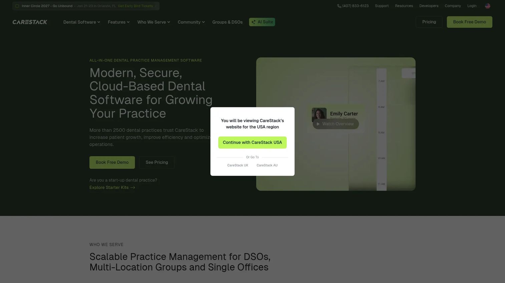Click Book Free Demo in hero section
This screenshot has width=505, height=283.
tap(112, 162)
